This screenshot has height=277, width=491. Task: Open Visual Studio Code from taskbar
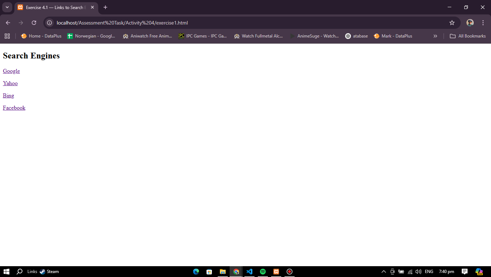[249, 272]
